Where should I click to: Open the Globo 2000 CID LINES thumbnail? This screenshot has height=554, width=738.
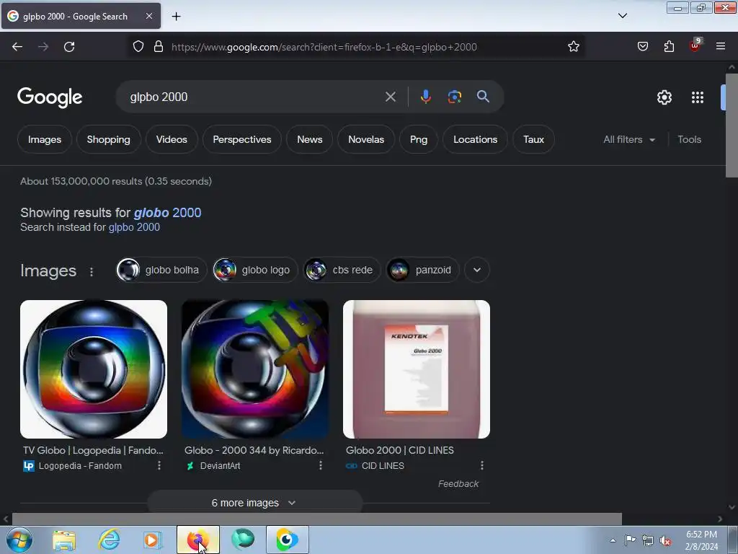(417, 369)
